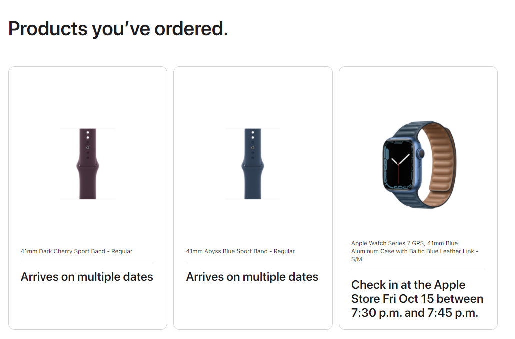Click the clock face on the Apple Watch
Image resolution: width=515 pixels, height=339 pixels.
tap(399, 165)
